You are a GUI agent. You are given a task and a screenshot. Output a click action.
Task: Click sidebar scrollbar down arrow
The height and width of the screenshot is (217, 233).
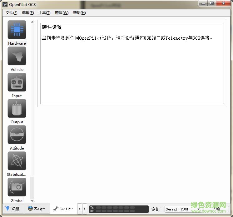(x=32, y=201)
